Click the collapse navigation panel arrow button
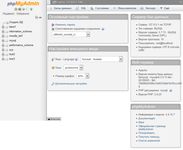 click(49, 2)
